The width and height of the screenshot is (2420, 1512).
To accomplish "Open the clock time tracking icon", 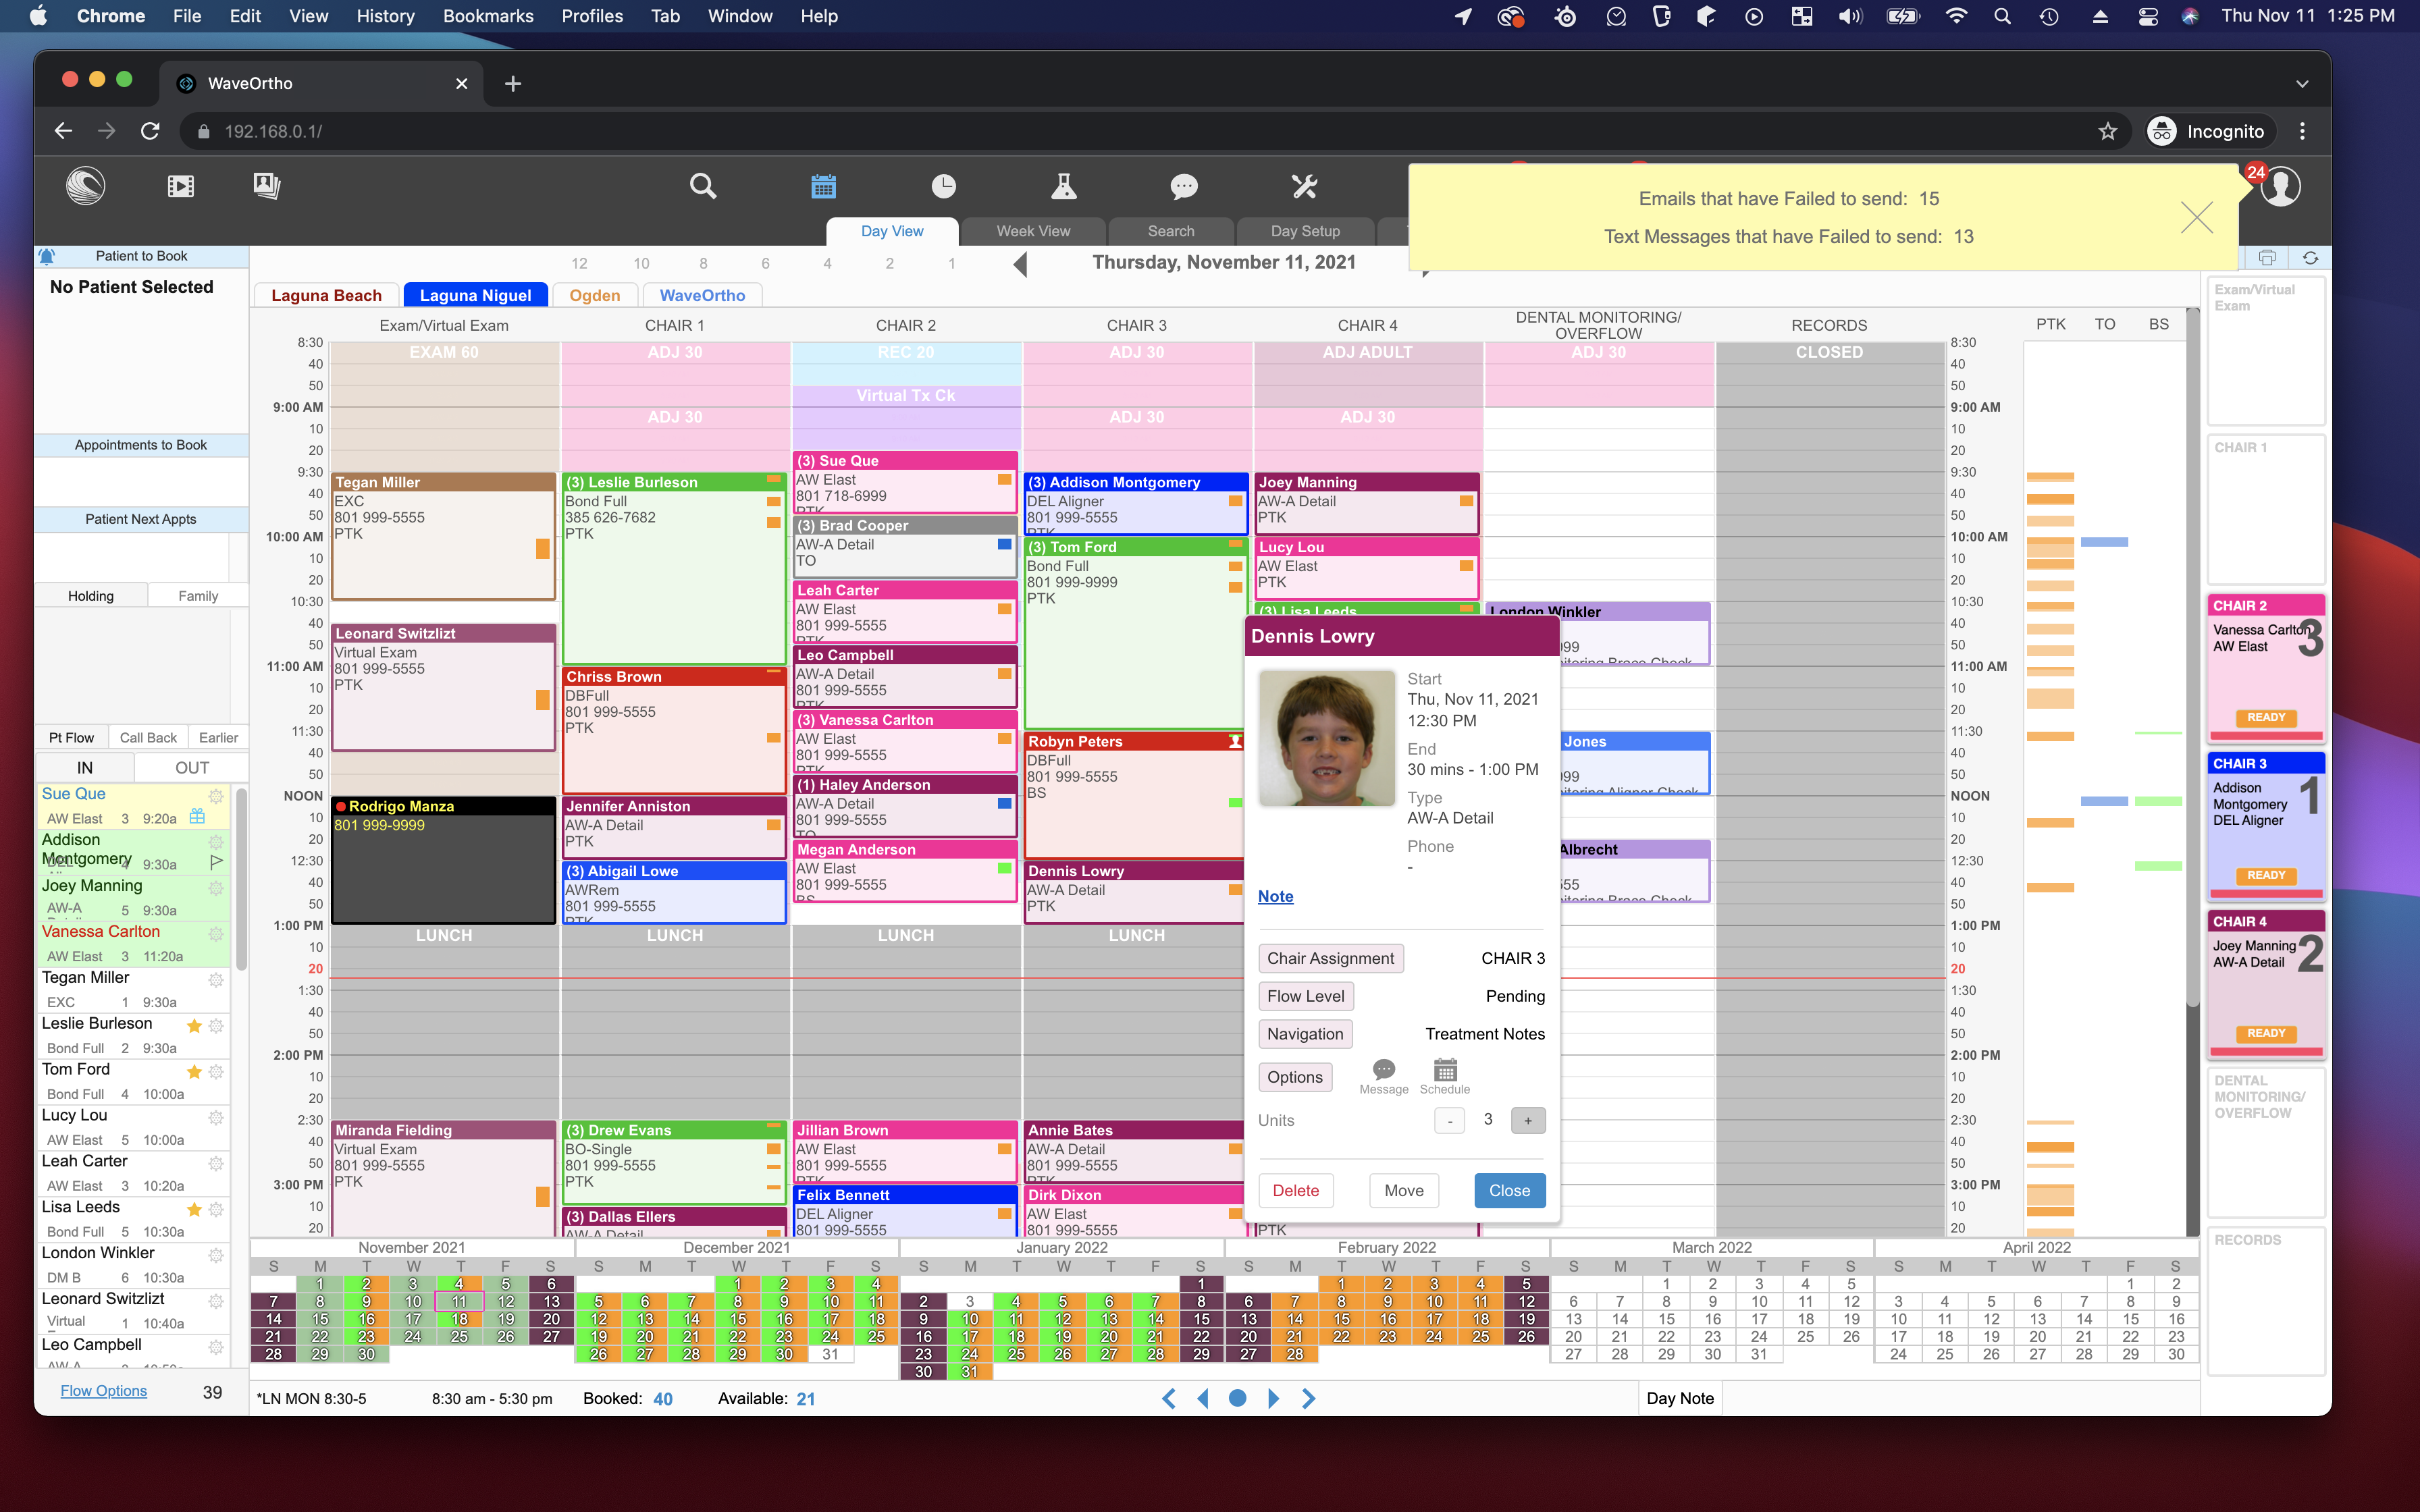I will click(x=943, y=186).
